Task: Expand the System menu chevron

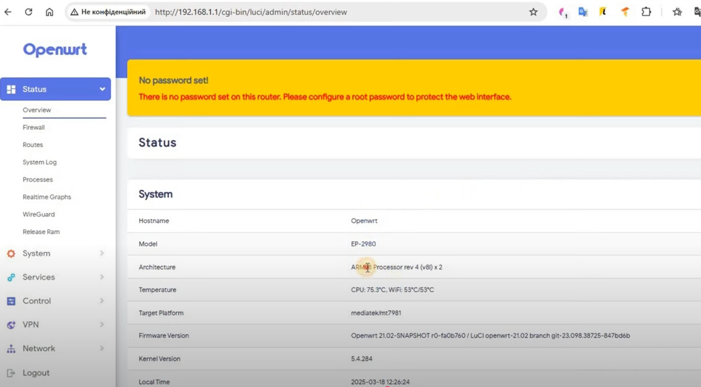Action: click(102, 253)
